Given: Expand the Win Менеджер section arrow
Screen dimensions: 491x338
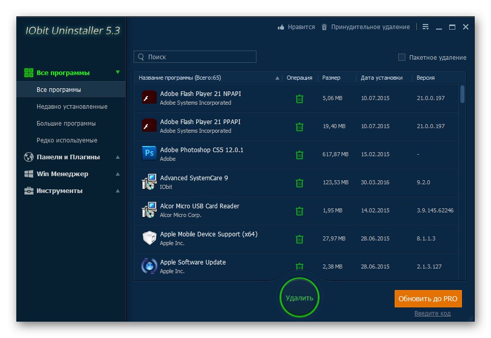Looking at the screenshot, I should tap(118, 174).
